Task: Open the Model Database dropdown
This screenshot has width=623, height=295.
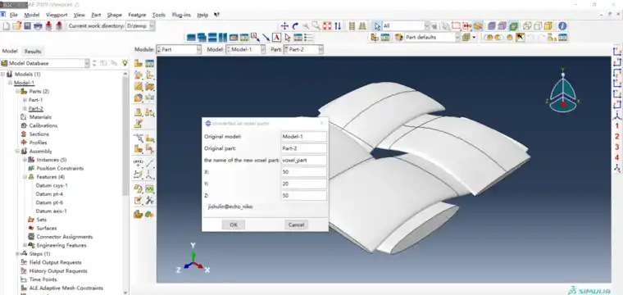Action: point(87,63)
